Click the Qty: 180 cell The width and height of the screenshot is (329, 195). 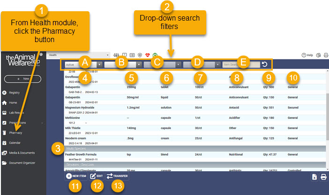(x=269, y=118)
